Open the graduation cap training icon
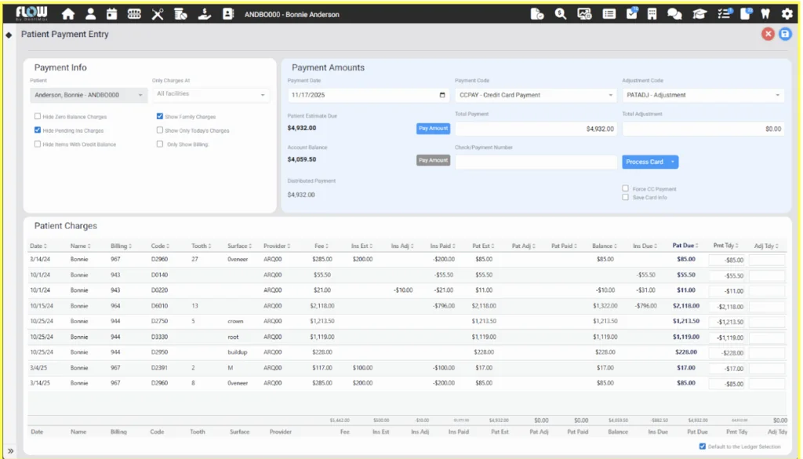Viewport: 803px width, 459px height. point(698,14)
